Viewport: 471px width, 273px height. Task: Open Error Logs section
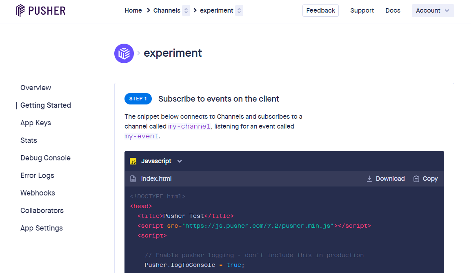[x=37, y=175]
